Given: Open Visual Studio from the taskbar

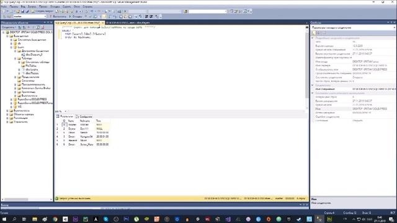Looking at the screenshot, I should click(228, 219).
